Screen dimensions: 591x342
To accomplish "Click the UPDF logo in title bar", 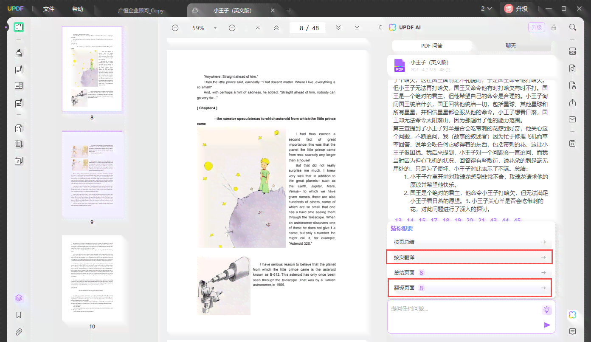I will pyautogui.click(x=15, y=8).
